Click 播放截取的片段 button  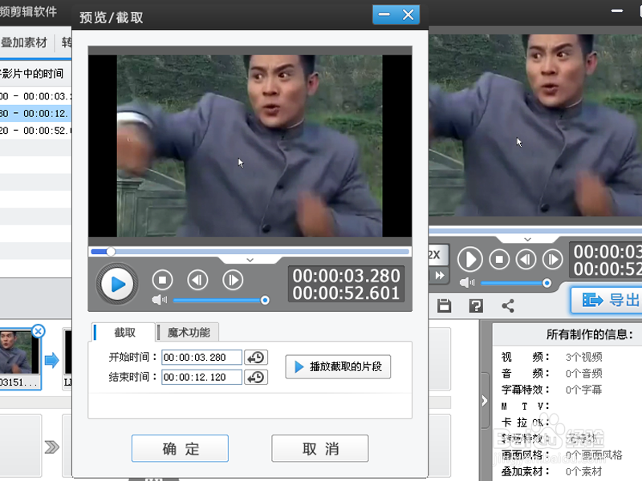[338, 366]
